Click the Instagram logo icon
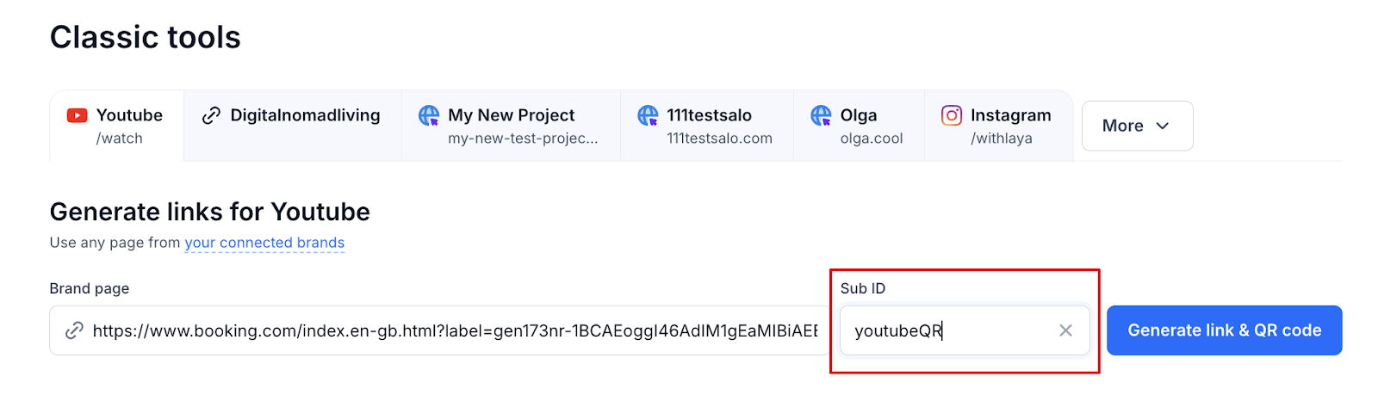The width and height of the screenshot is (1378, 395). pos(952,115)
